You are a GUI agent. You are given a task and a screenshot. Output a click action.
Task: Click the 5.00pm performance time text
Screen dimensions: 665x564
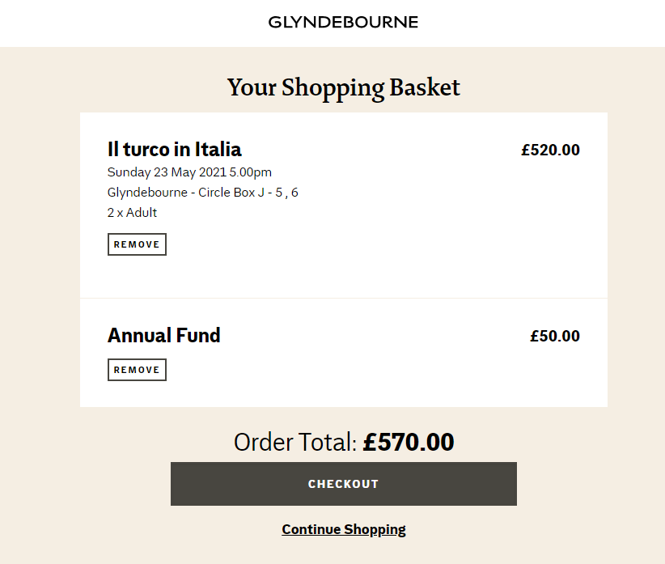coord(250,172)
